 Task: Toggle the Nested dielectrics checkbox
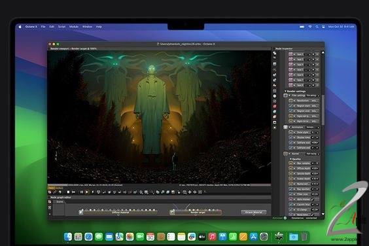click(313, 215)
